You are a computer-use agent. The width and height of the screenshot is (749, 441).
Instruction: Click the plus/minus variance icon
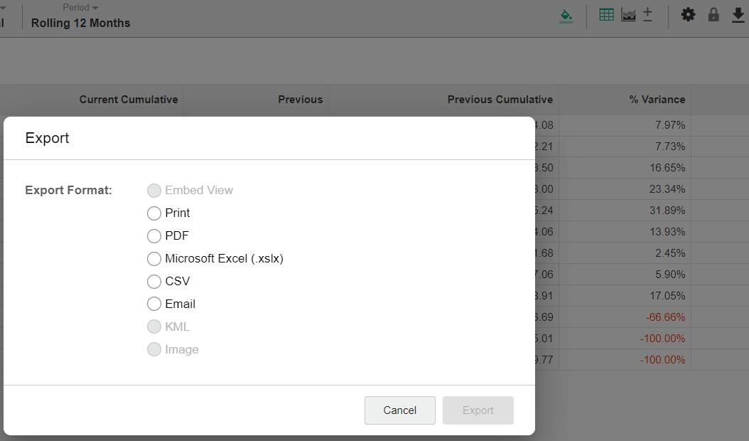[647, 15]
